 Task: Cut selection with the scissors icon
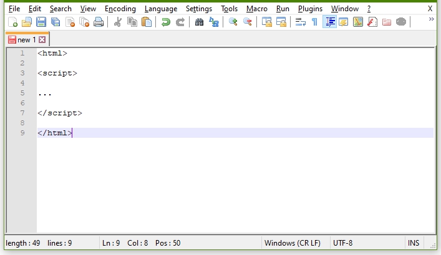117,22
